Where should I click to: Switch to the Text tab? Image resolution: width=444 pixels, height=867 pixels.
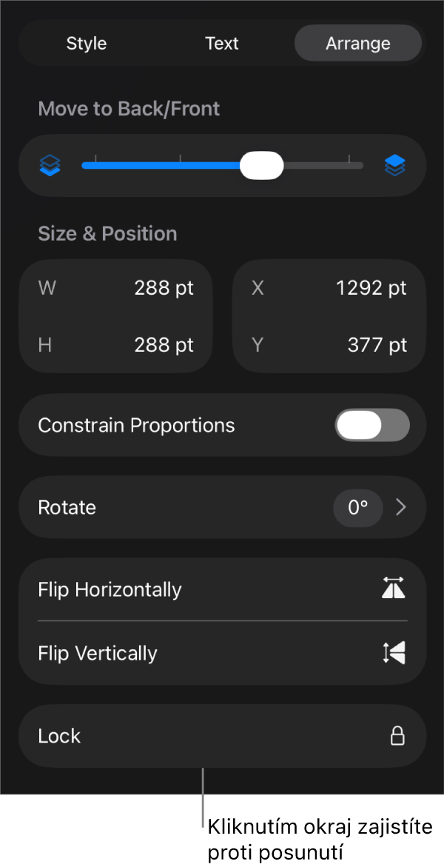pos(222,44)
